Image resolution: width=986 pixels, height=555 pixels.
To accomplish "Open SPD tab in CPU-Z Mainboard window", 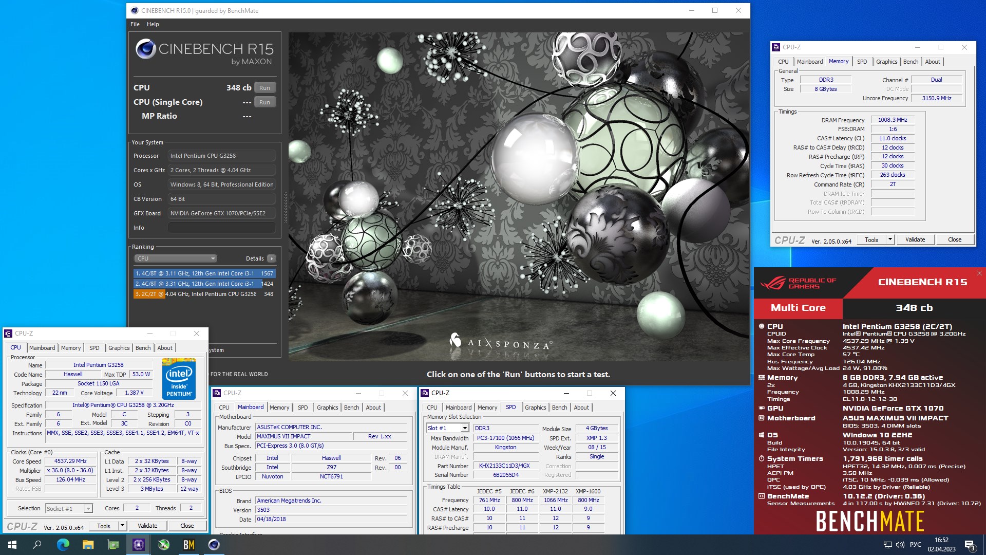I will tap(303, 408).
